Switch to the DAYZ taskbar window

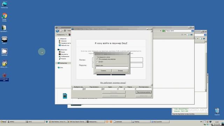tap(35, 122)
